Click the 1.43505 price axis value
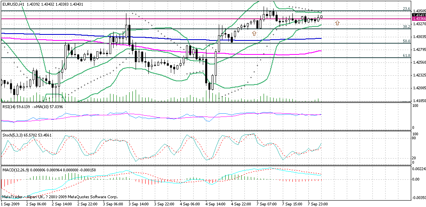The image size is (426, 207). click(x=419, y=11)
